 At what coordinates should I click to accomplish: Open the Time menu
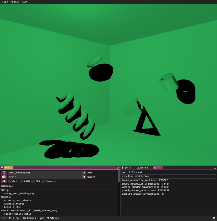[25, 2]
